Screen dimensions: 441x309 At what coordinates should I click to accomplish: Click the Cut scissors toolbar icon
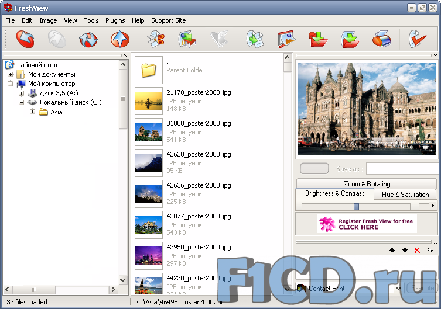coord(156,39)
